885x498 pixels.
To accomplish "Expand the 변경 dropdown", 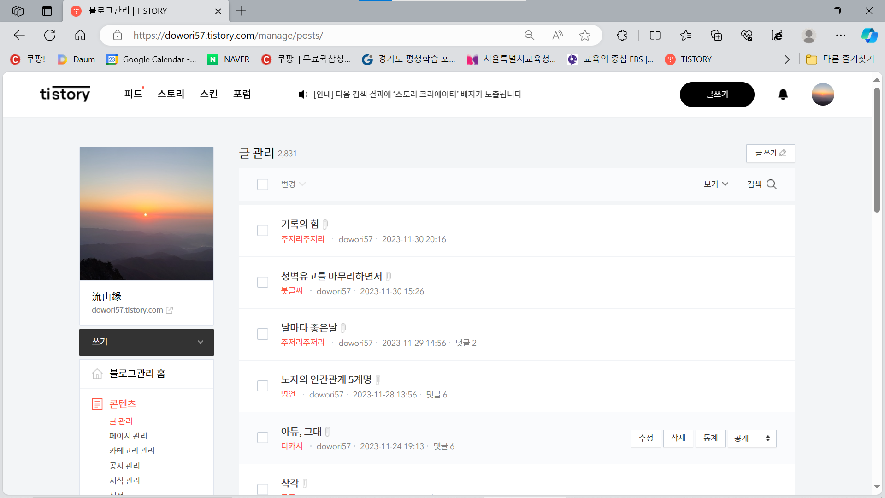I will click(x=293, y=184).
